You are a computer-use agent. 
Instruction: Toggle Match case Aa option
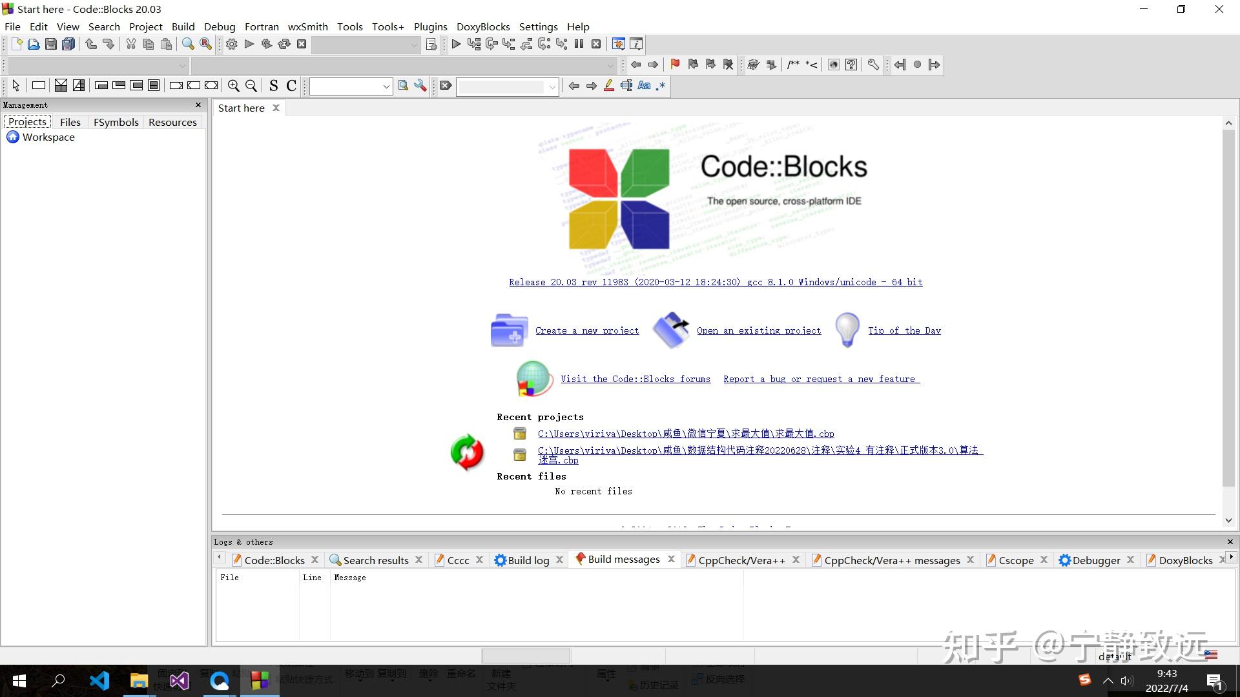[x=644, y=85]
